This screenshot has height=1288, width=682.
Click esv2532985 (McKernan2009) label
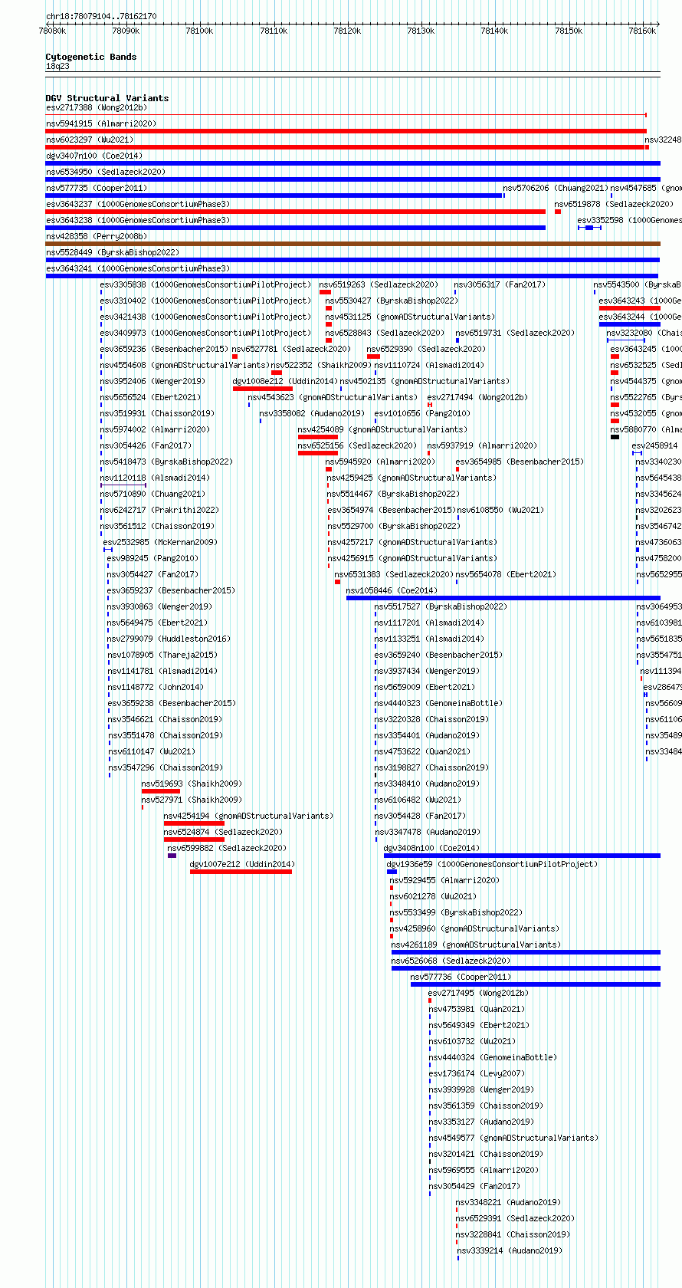pyautogui.click(x=161, y=542)
